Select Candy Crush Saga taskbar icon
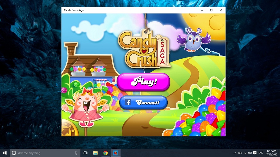The width and height of the screenshot is (280, 157). click(116, 153)
